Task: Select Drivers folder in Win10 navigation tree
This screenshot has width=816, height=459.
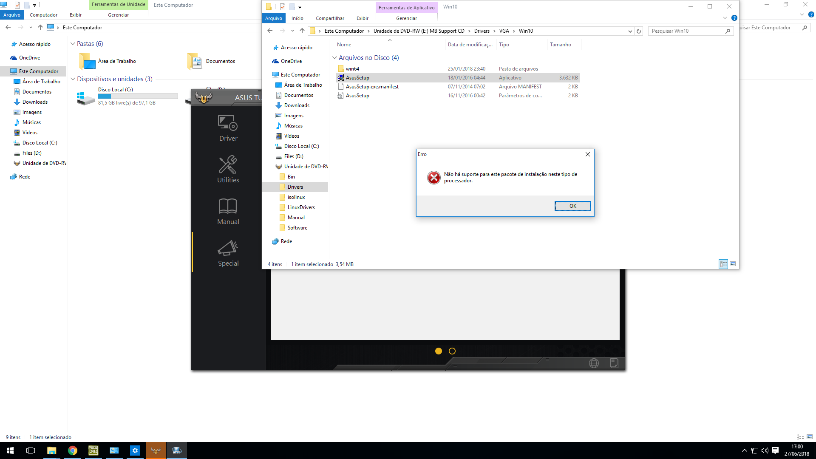Action: (x=295, y=187)
